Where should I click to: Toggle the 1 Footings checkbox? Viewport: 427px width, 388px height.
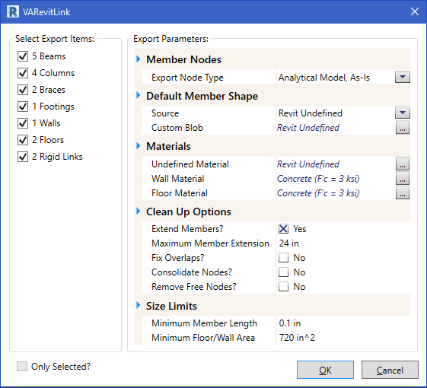23,107
